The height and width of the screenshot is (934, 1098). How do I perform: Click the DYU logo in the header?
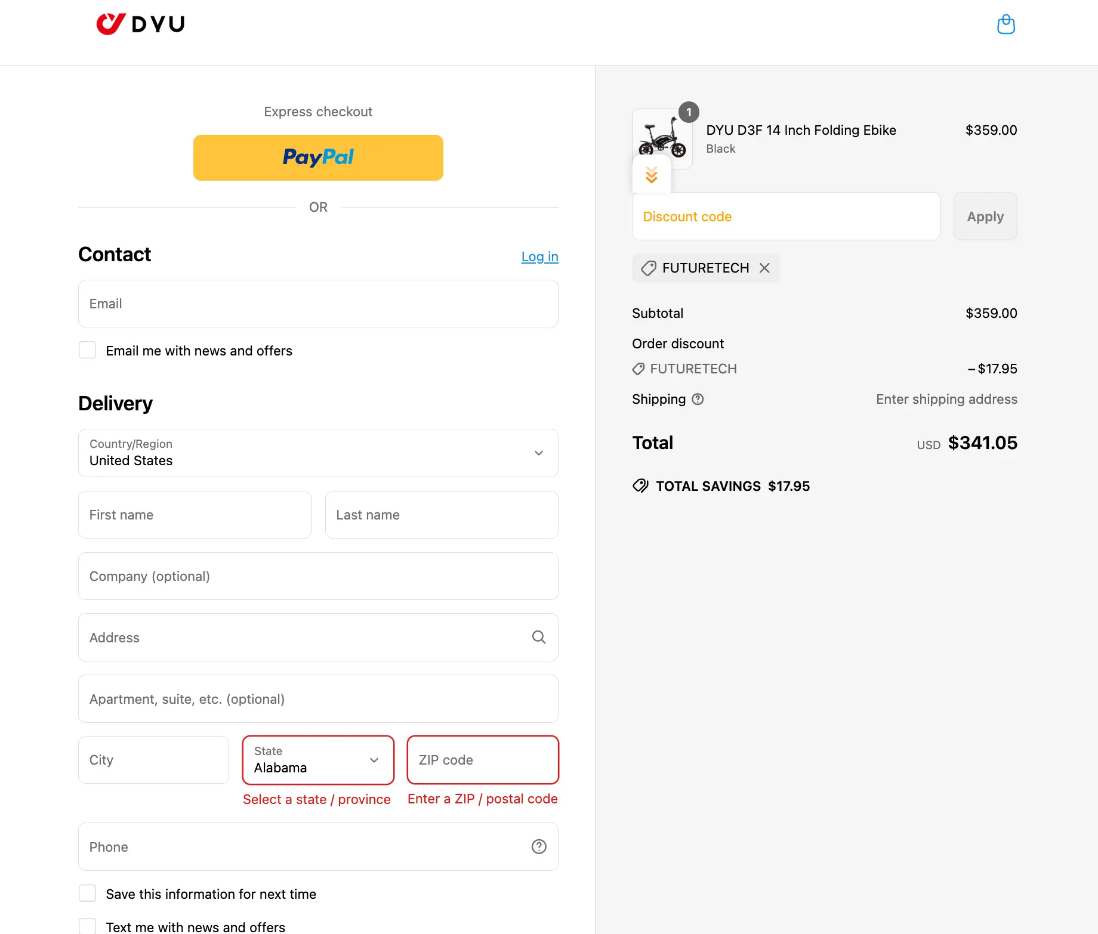tap(140, 24)
